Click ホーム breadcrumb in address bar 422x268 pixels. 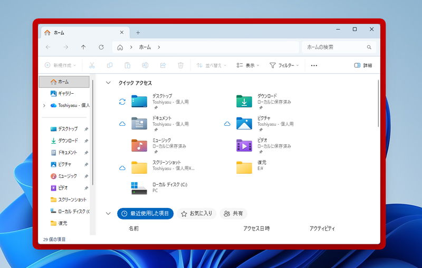(145, 47)
